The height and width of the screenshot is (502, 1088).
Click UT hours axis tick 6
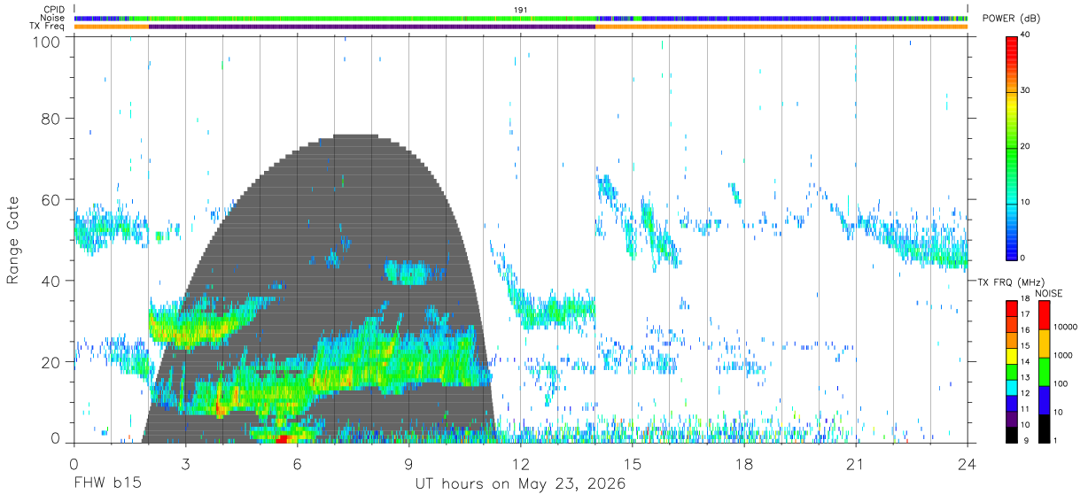(298, 465)
